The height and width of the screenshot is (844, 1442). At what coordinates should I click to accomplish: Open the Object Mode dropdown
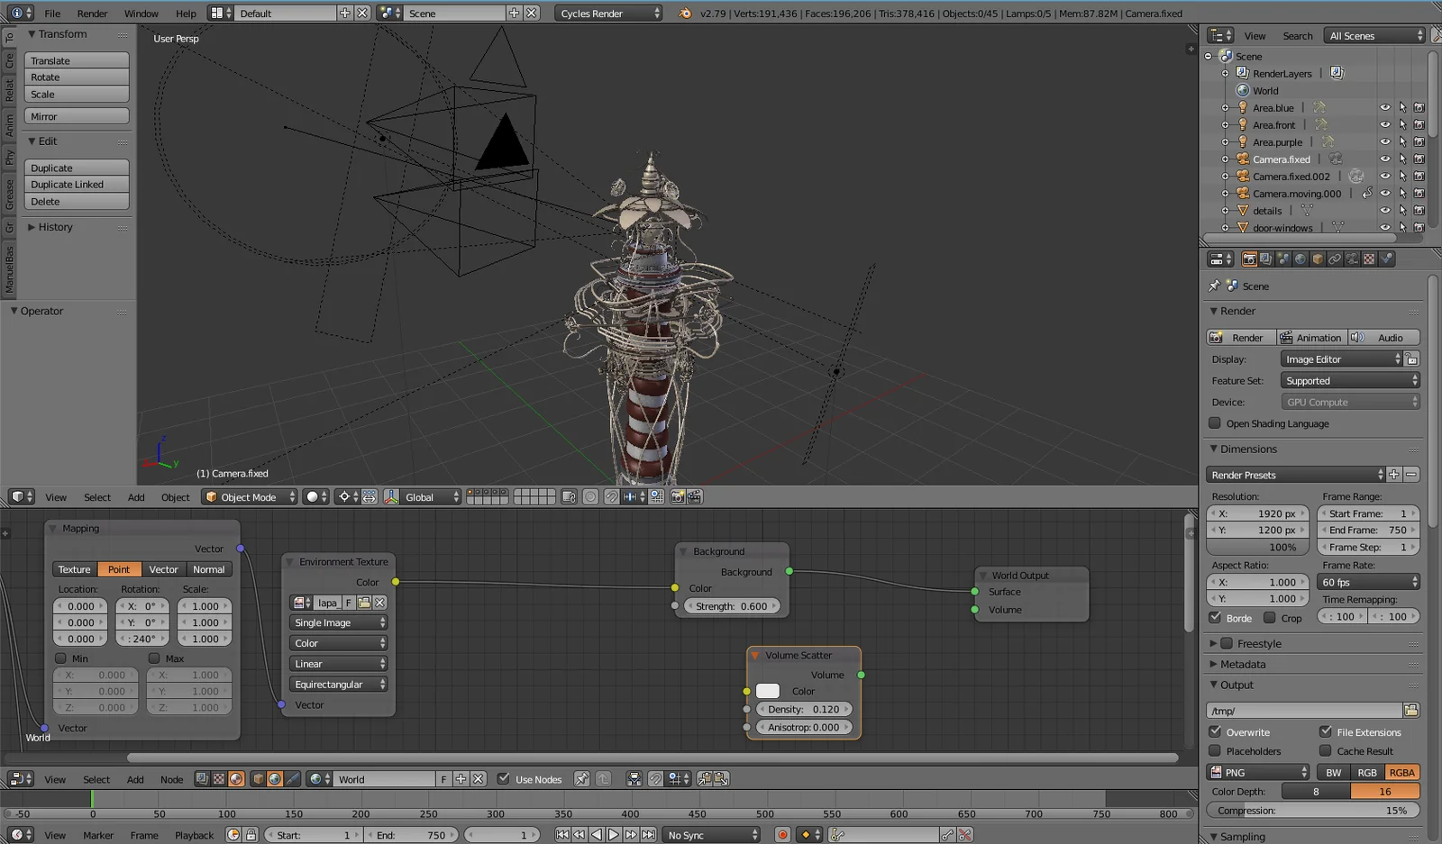[249, 496]
